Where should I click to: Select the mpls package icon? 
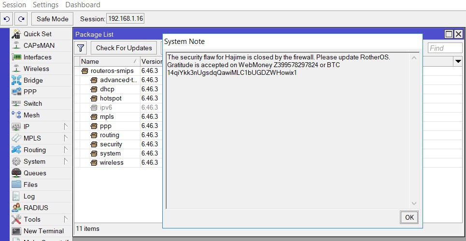click(94, 117)
